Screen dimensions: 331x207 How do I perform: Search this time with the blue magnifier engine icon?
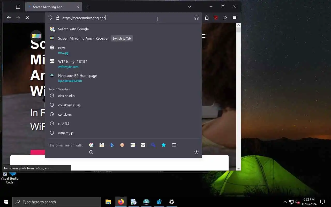point(153,145)
